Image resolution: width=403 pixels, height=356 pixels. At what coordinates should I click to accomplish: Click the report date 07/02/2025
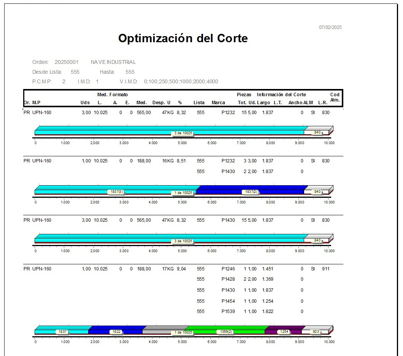click(x=330, y=27)
